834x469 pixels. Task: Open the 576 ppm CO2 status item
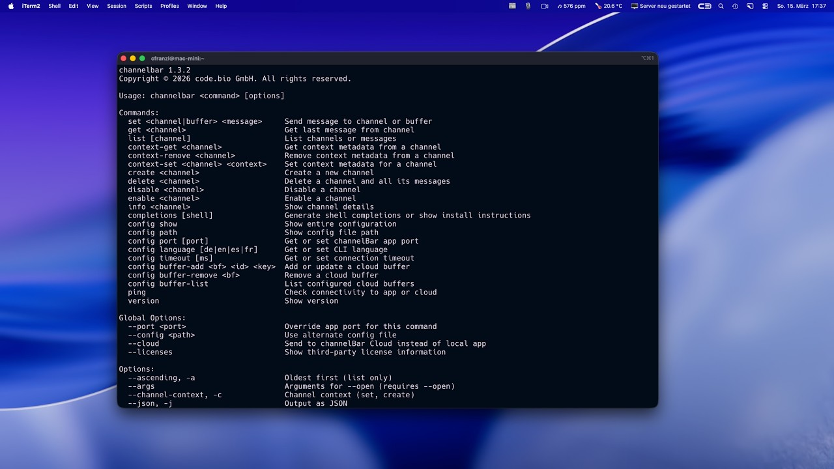point(571,6)
